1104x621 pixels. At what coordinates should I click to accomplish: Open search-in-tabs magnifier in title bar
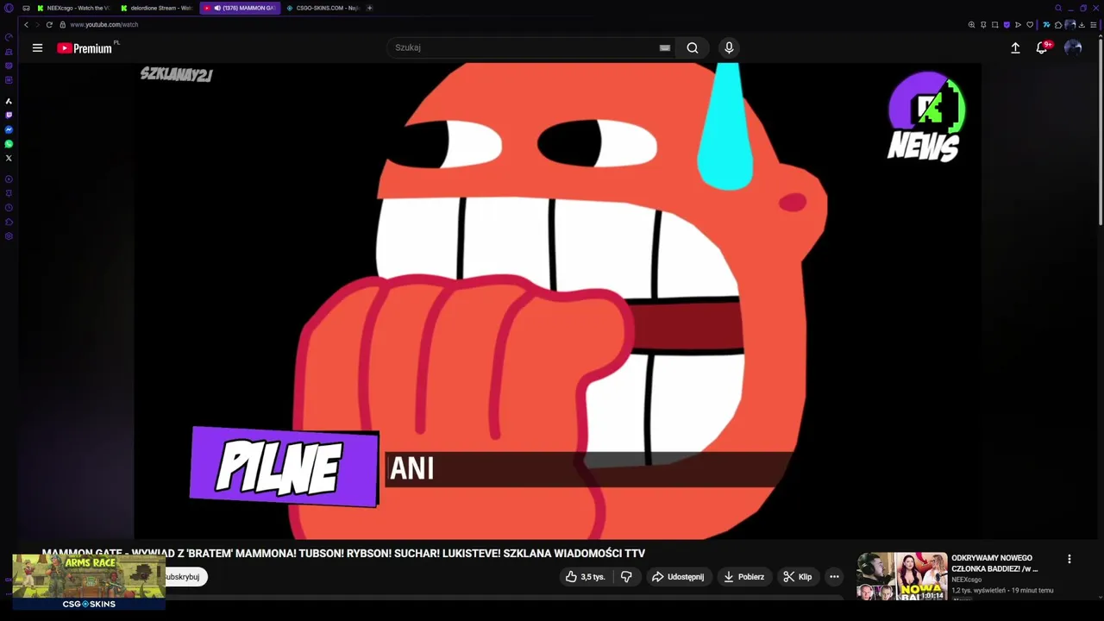tap(1058, 8)
